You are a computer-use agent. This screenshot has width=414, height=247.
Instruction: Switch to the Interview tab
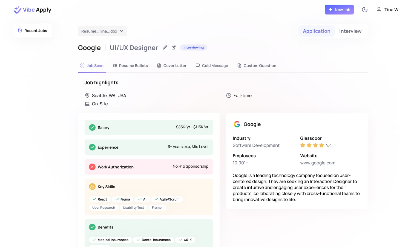[350, 31]
